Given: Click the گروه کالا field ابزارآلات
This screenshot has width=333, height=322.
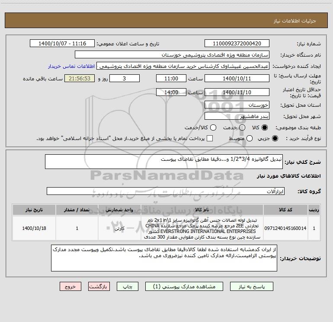Looking at the screenshot, I should point(166,191).
